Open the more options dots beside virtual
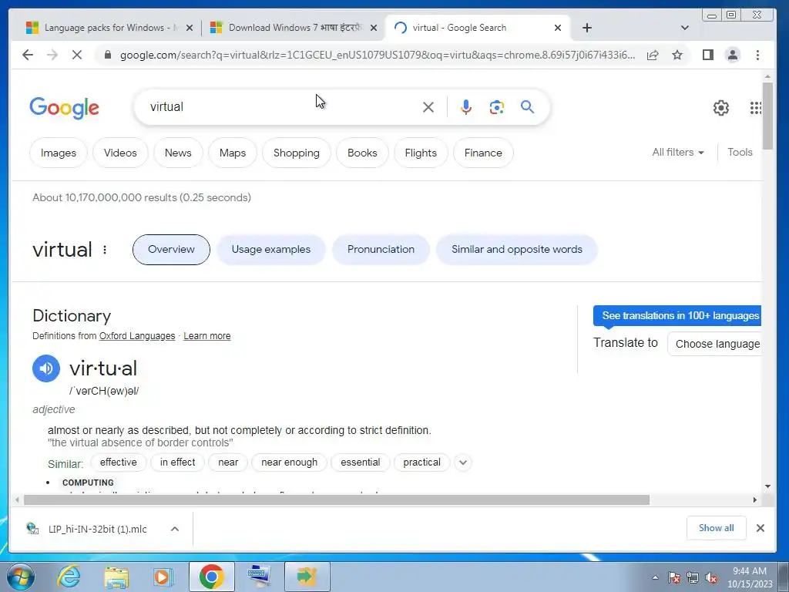This screenshot has height=592, width=789. click(x=105, y=250)
